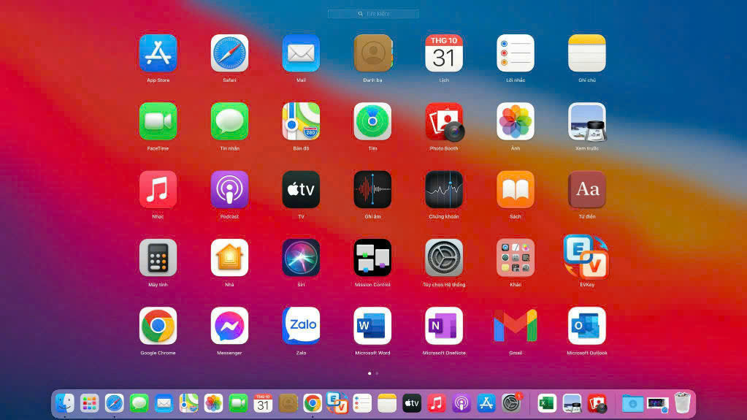The height and width of the screenshot is (420, 747).
Task: Open the Apple TV app in Launchpad
Action: 301,189
